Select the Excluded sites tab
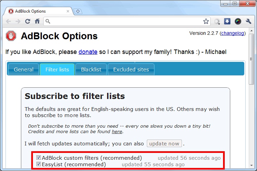Image resolution: width=257 pixels, height=171 pixels. (131, 69)
